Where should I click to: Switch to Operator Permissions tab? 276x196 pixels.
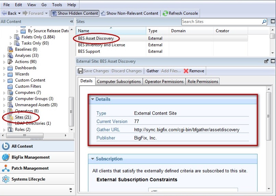164,82
